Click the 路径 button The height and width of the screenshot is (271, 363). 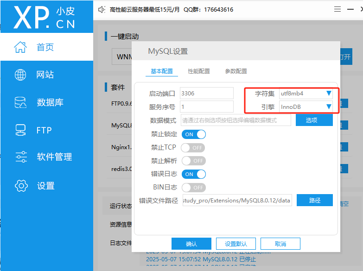tap(315, 200)
